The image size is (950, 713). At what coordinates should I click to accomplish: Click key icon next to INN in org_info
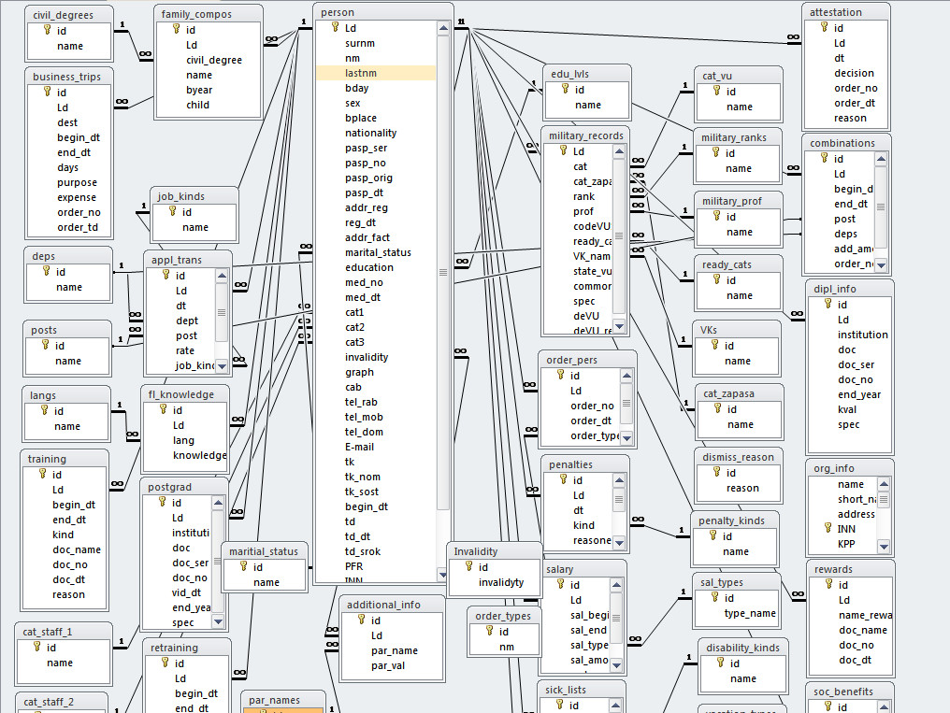point(828,528)
